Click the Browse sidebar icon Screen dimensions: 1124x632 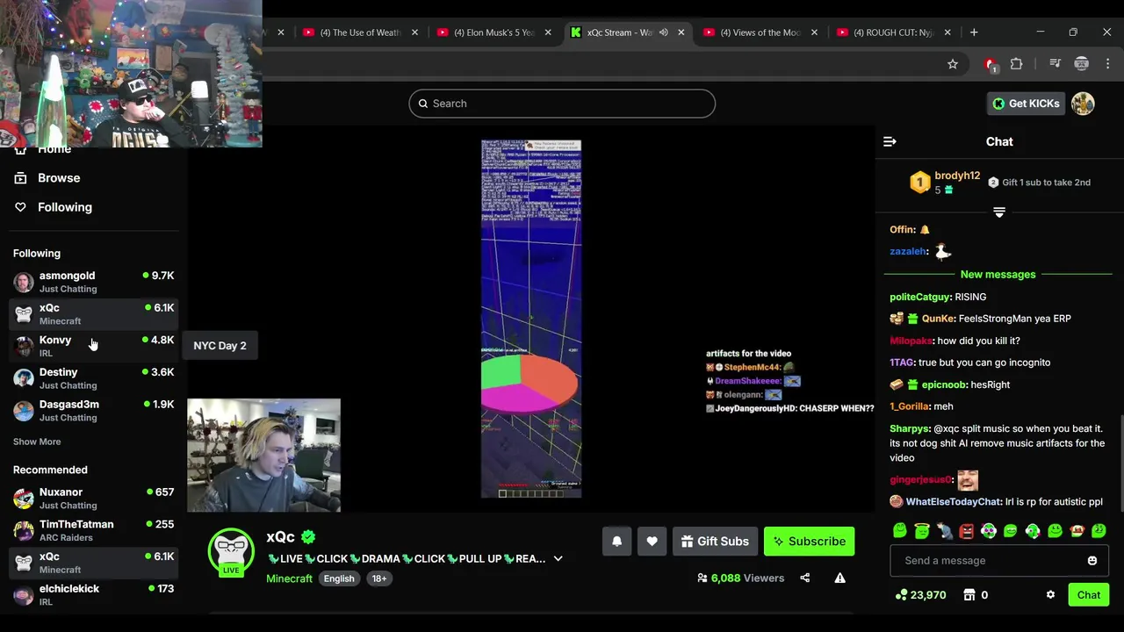20,178
